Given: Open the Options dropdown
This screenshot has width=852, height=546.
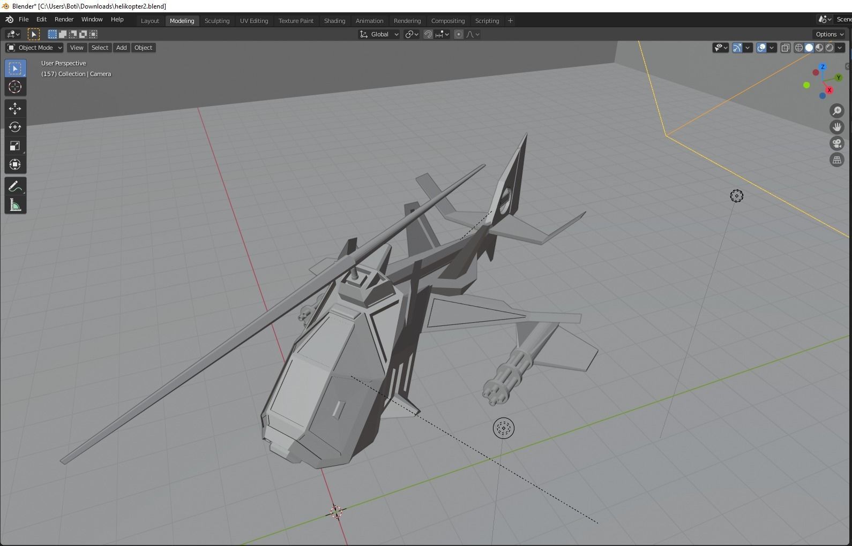Looking at the screenshot, I should tap(829, 34).
